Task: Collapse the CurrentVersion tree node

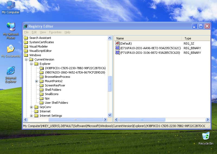Action: [x=26, y=59]
